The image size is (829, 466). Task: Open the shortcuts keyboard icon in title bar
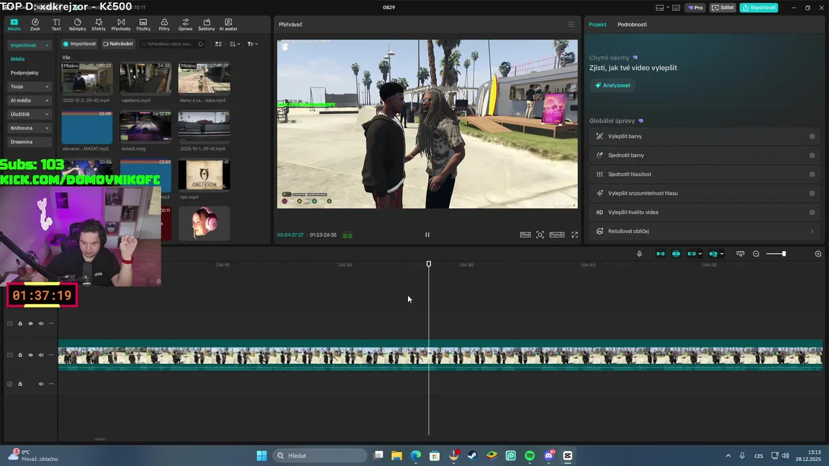click(676, 8)
